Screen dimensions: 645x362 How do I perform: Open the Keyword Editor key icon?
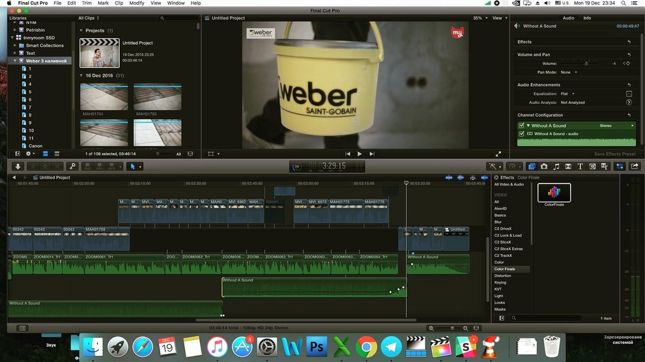pos(72,167)
